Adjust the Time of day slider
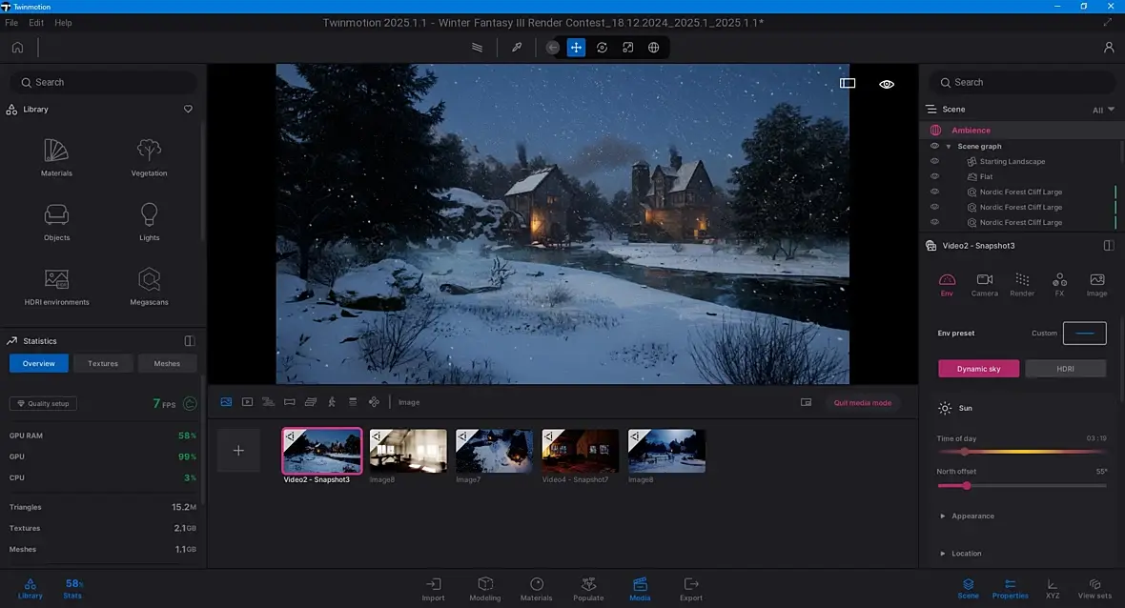The image size is (1125, 608). tap(965, 452)
